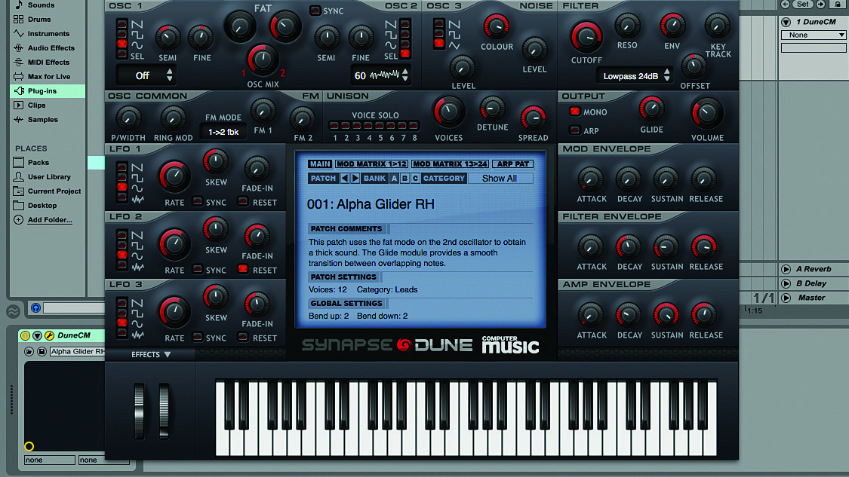The width and height of the screenshot is (849, 477).
Task: Collapse the 1 DuneCM track arrow
Action: coord(786,22)
